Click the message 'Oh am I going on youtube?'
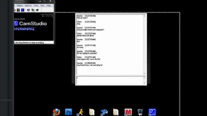The width and height of the screenshot is (207, 116). tap(87, 53)
